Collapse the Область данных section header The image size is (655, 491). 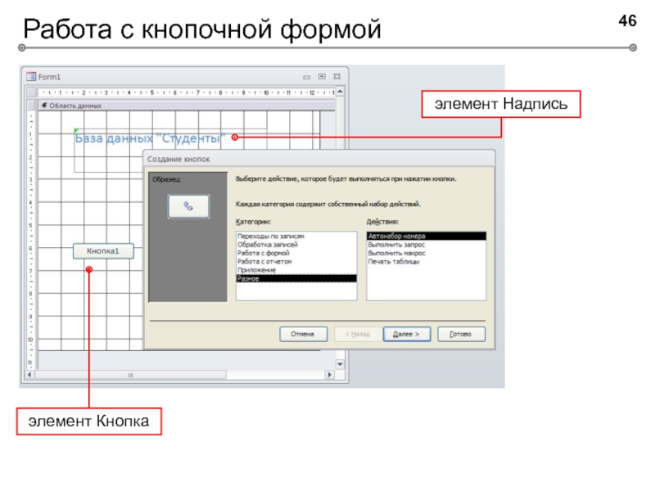click(x=44, y=105)
